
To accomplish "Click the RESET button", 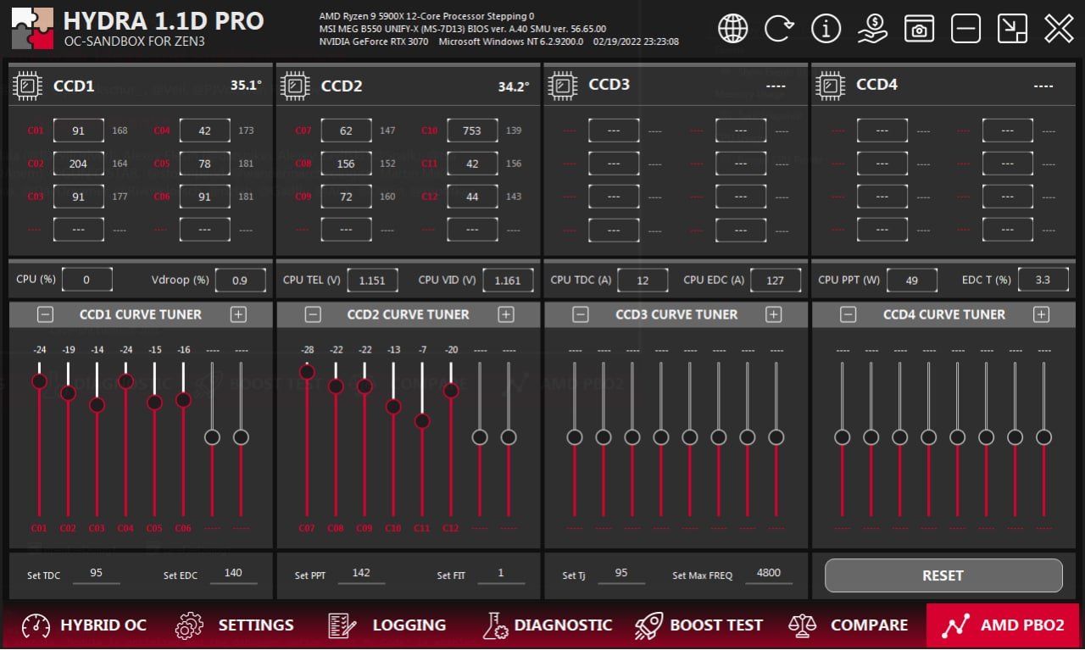I will click(x=943, y=575).
